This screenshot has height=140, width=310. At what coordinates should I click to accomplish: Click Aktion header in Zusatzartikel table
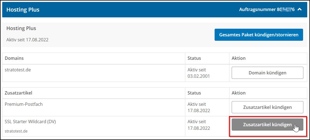239,93
